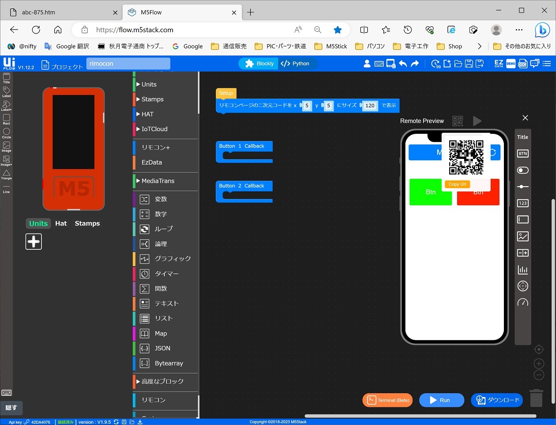
Task: Select the Label tool in left toolbar
Action: coord(6,92)
